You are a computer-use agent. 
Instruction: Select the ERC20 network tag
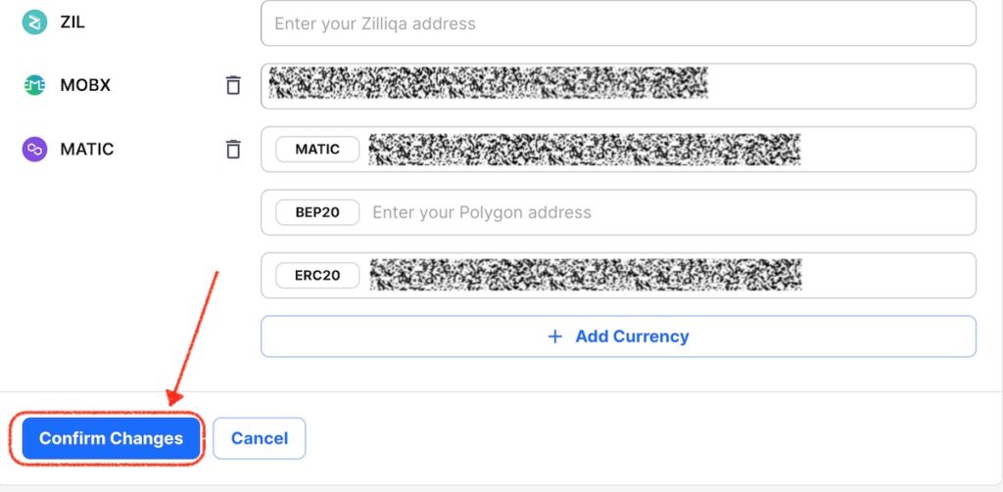pos(317,276)
